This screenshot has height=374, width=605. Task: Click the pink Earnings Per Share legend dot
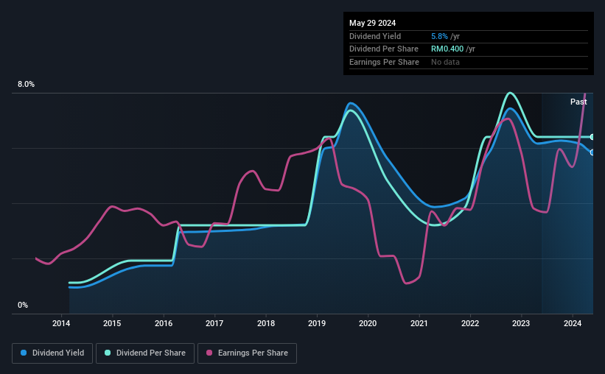209,353
